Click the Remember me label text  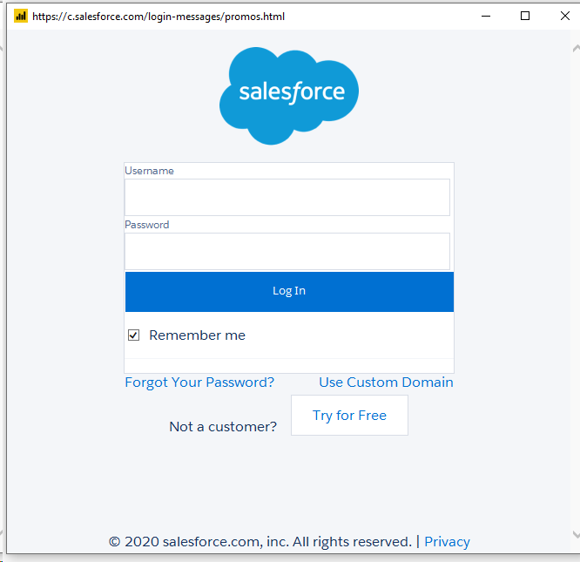197,335
